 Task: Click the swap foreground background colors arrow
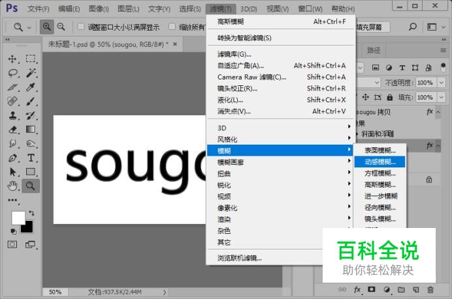point(31,213)
